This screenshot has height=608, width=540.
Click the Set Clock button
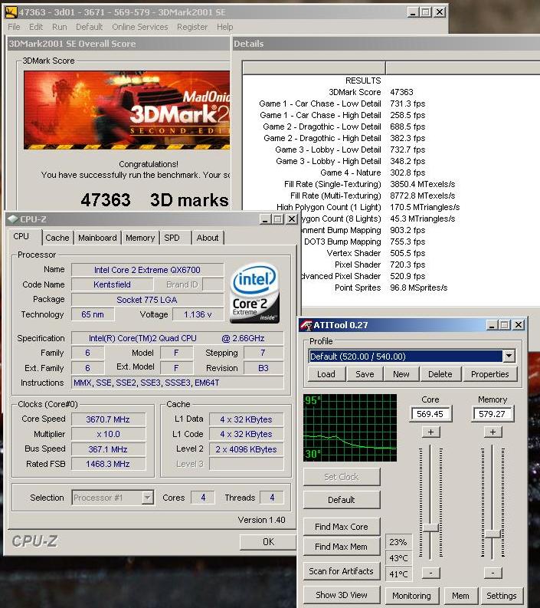coord(342,477)
